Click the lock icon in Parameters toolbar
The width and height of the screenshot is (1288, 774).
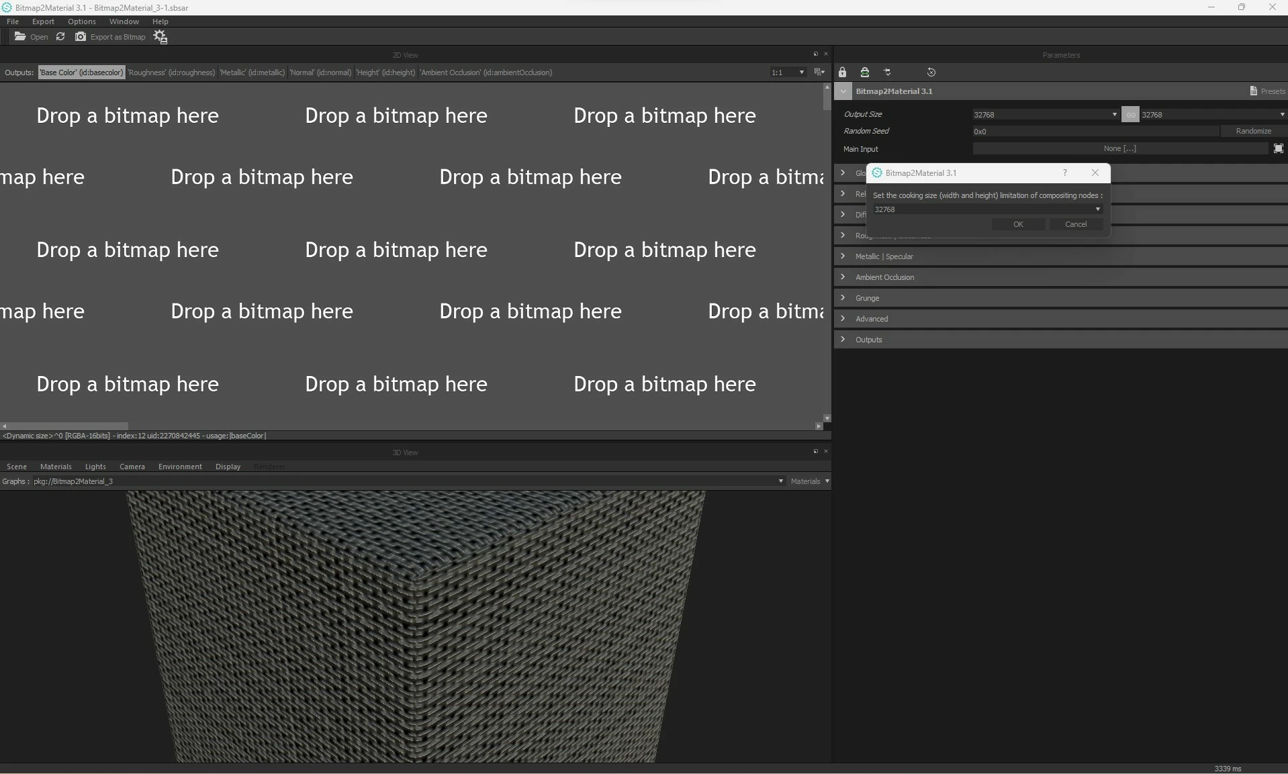(842, 72)
